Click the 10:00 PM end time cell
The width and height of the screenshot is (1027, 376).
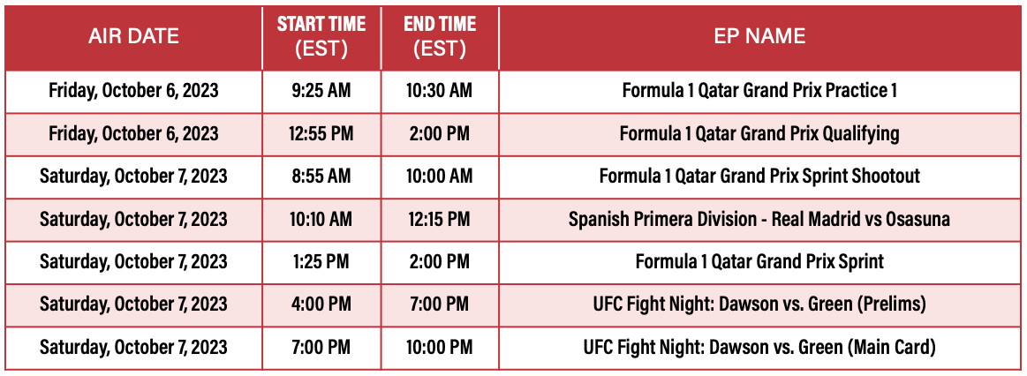pyautogui.click(x=439, y=348)
